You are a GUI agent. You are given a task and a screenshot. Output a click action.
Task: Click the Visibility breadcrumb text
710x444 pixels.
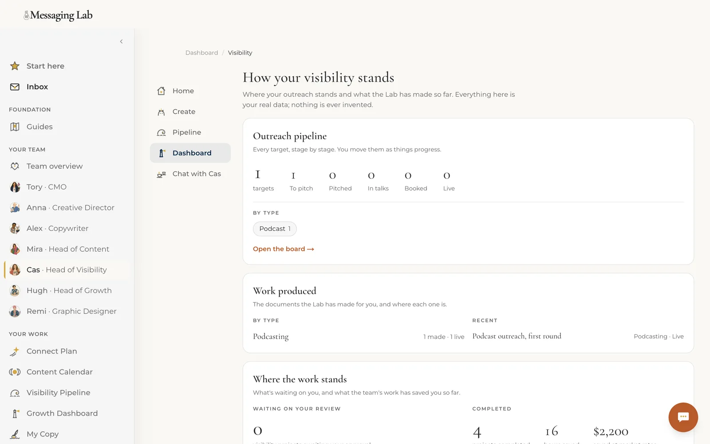(240, 53)
